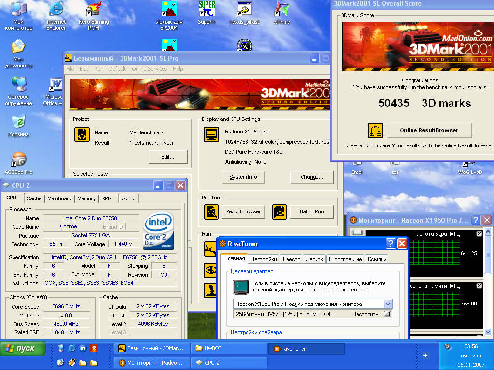Screen dimensions: 494x370
Task: Click the Настроить arrow button in RivaTuner
Action: [x=388, y=314]
